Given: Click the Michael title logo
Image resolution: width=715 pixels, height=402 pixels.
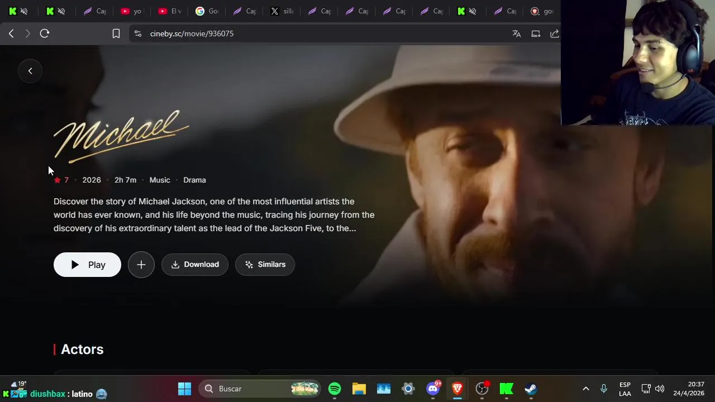Looking at the screenshot, I should click(x=121, y=136).
